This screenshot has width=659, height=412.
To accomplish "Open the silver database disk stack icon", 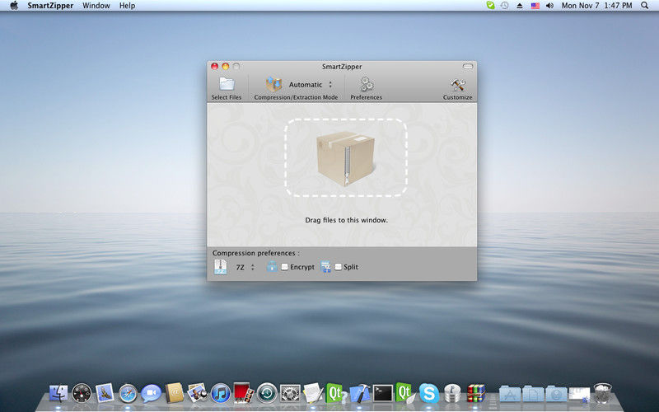I will (452, 394).
